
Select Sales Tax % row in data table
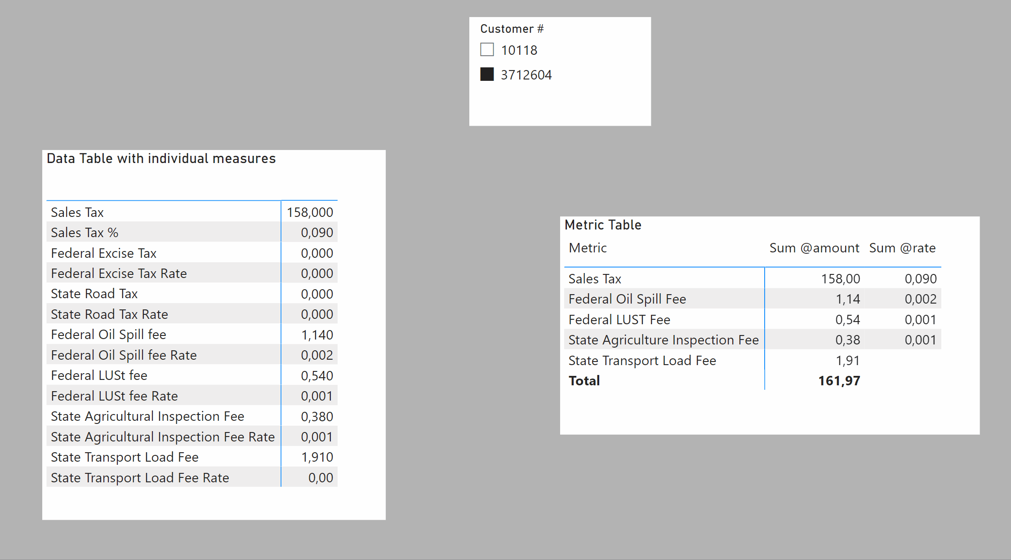click(192, 232)
